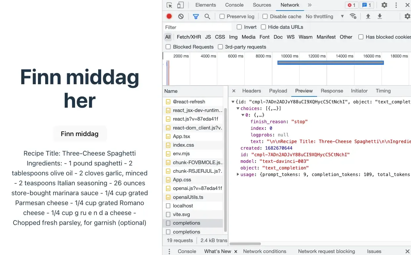Open the Console tab
The height and width of the screenshot is (255, 411).
pyautogui.click(x=234, y=5)
